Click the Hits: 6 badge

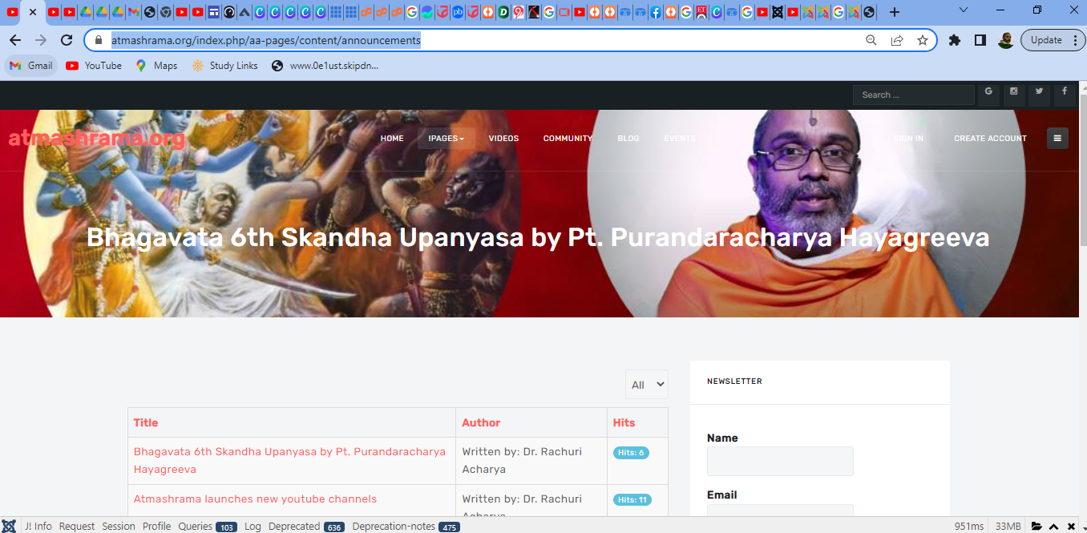coord(631,453)
